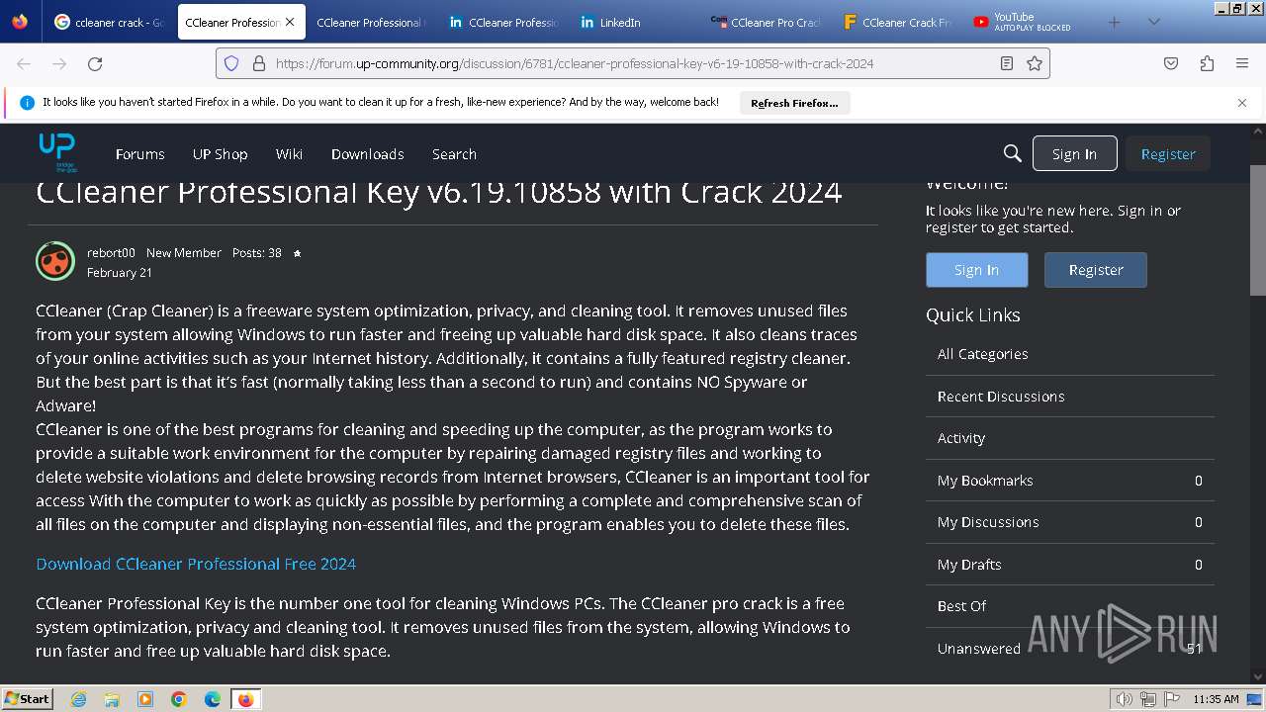Image resolution: width=1266 pixels, height=712 pixels.
Task: Click rebort00's user avatar
Action: pyautogui.click(x=55, y=261)
